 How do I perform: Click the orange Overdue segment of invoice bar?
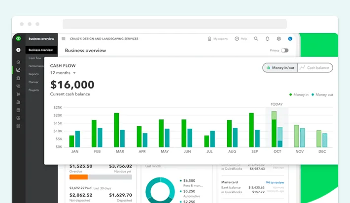(x=78, y=177)
